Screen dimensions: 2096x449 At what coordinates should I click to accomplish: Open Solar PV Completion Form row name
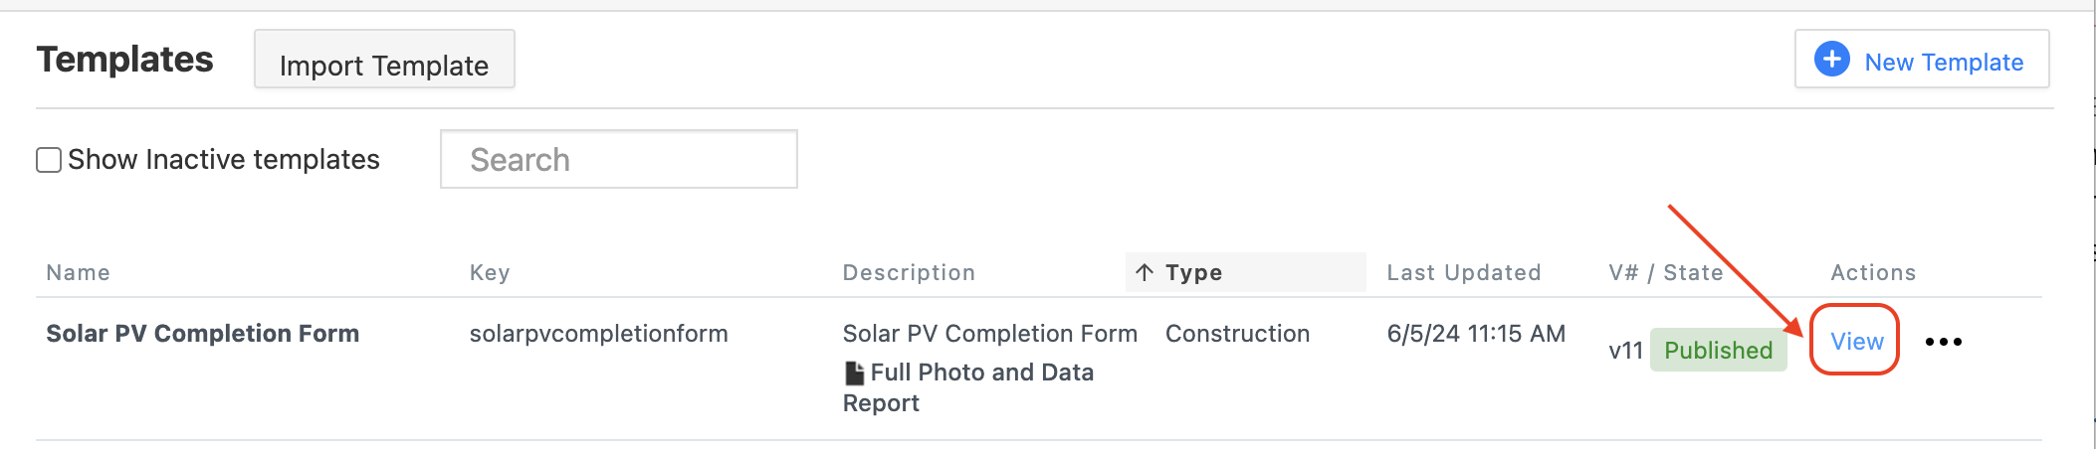(x=202, y=333)
